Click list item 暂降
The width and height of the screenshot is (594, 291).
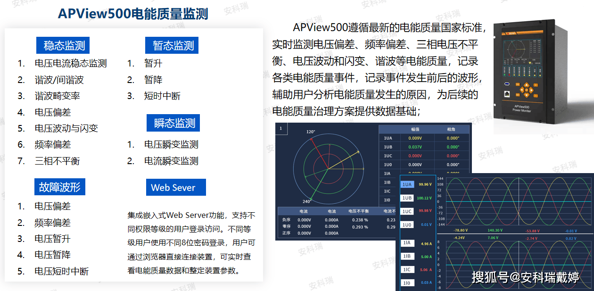click(x=153, y=80)
